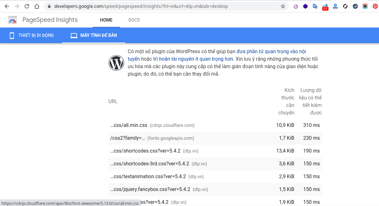Image resolution: width=379 pixels, height=206 pixels.
Task: Reload the PageSpeed Insights page
Action: pos(27,6)
